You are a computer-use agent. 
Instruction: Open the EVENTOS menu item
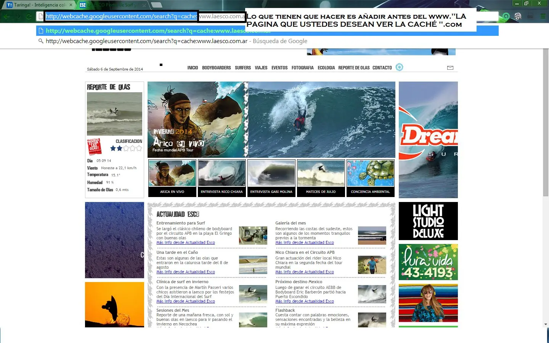[x=279, y=68]
